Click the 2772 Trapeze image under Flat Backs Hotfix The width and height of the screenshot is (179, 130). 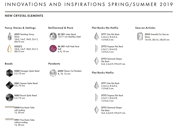tap(96, 97)
